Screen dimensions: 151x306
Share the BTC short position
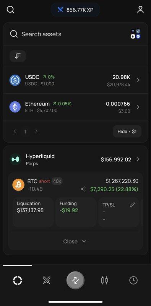click(83, 189)
